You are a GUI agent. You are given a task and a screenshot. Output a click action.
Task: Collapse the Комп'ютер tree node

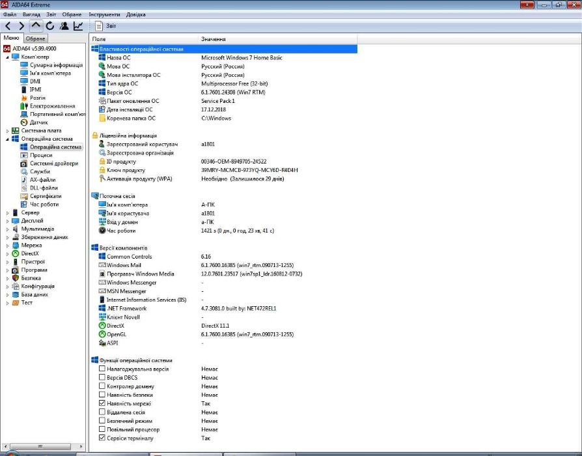click(x=7, y=57)
